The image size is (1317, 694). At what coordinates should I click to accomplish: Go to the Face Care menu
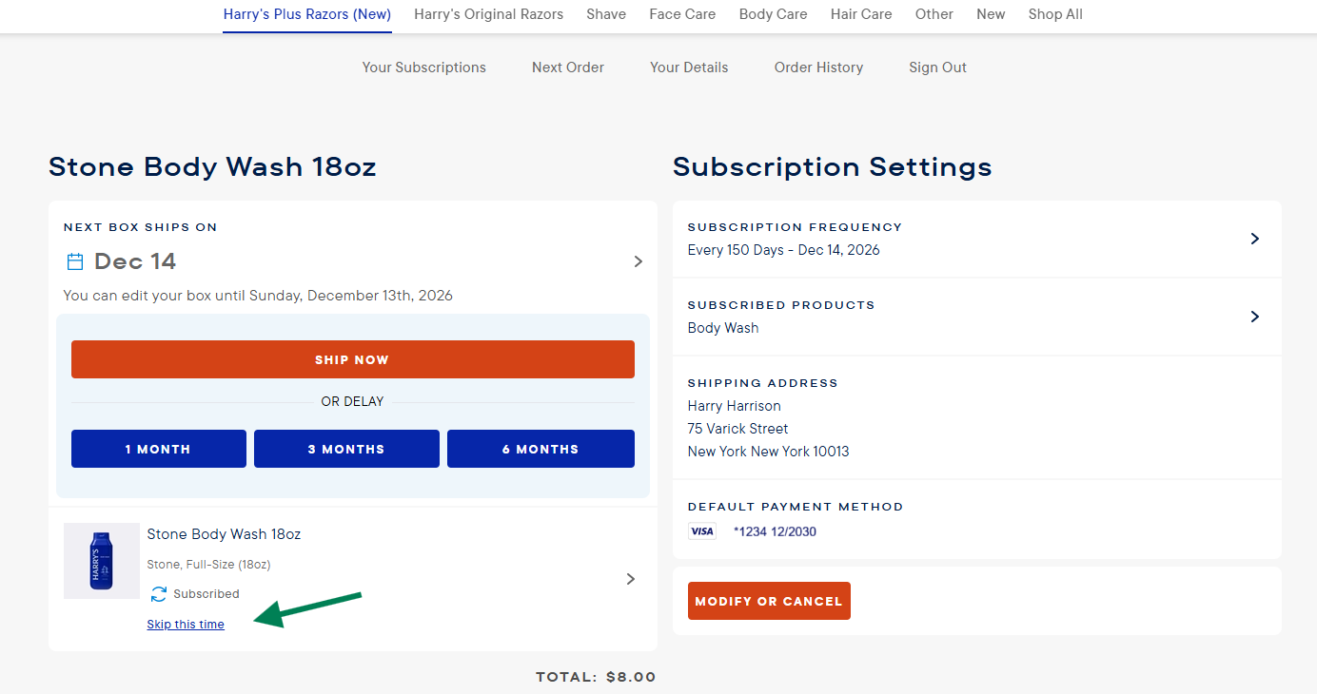coord(682,14)
